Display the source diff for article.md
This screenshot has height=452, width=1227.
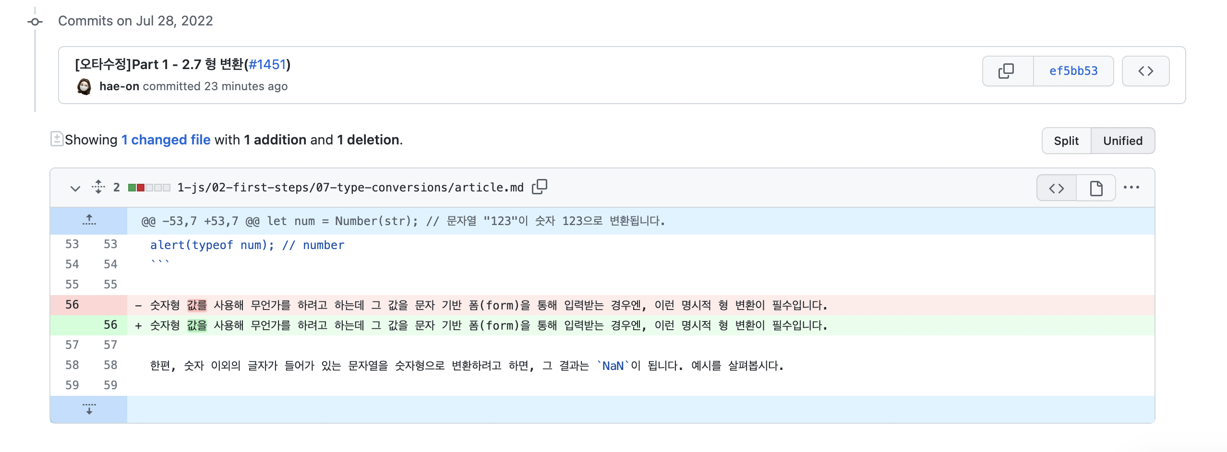pos(1056,188)
